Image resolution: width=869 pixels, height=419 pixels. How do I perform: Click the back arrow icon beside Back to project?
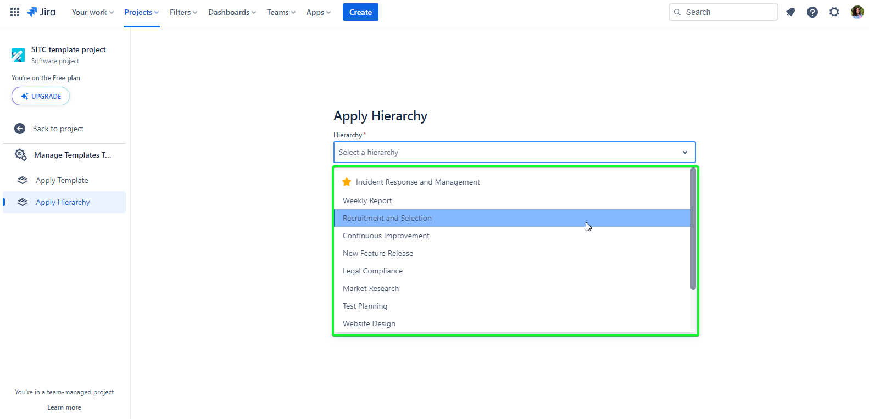coord(20,129)
